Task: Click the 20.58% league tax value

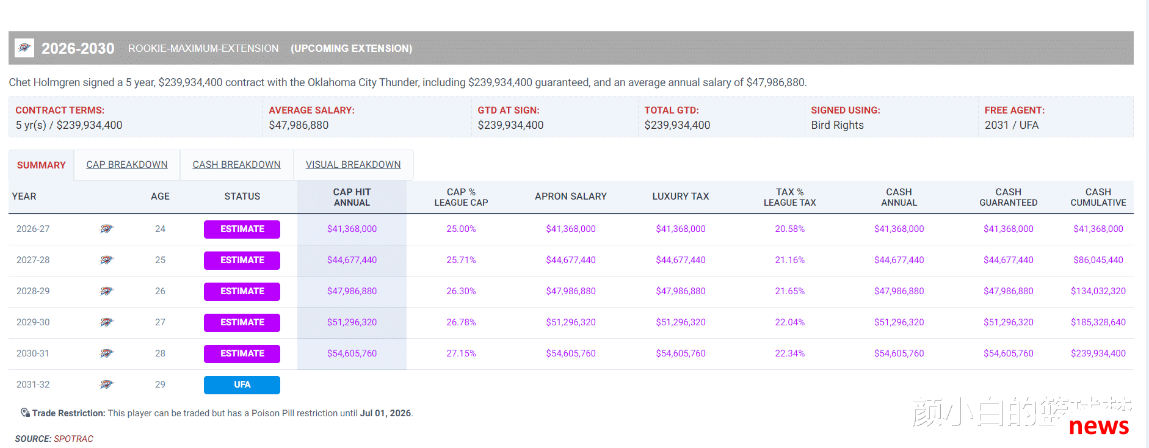Action: tap(789, 229)
